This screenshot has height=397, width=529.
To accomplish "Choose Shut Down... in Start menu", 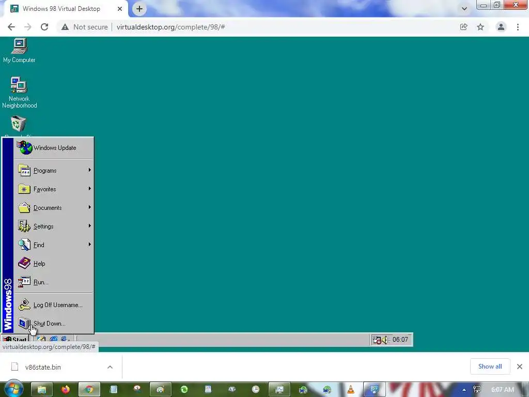I will point(54,324).
